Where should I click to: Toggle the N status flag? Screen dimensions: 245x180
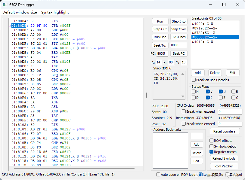(194, 92)
